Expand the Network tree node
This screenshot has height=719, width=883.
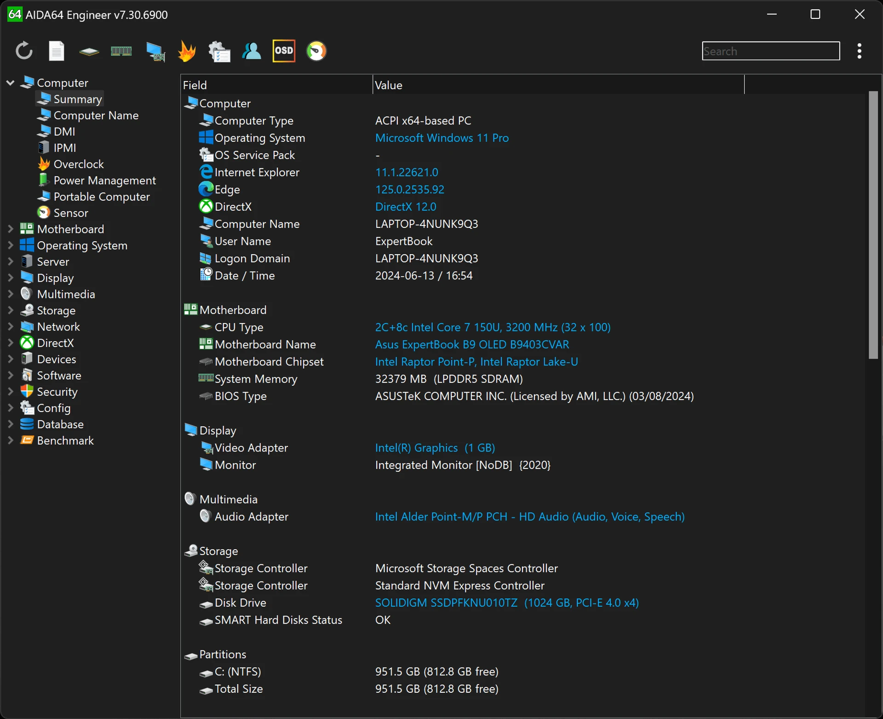pyautogui.click(x=10, y=326)
